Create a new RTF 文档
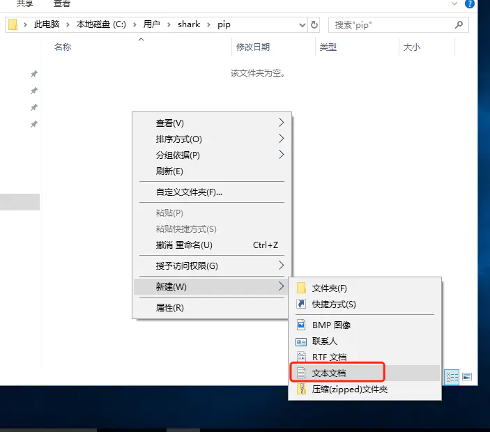490x432 pixels. [x=365, y=357]
